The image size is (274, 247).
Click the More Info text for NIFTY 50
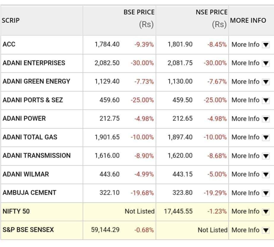coord(245,211)
